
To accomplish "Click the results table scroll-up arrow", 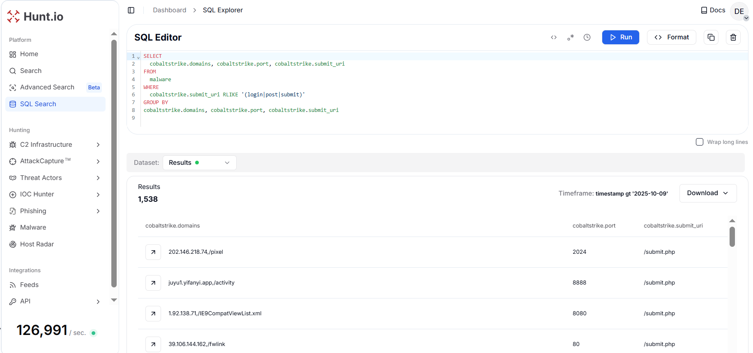I will click(x=732, y=221).
